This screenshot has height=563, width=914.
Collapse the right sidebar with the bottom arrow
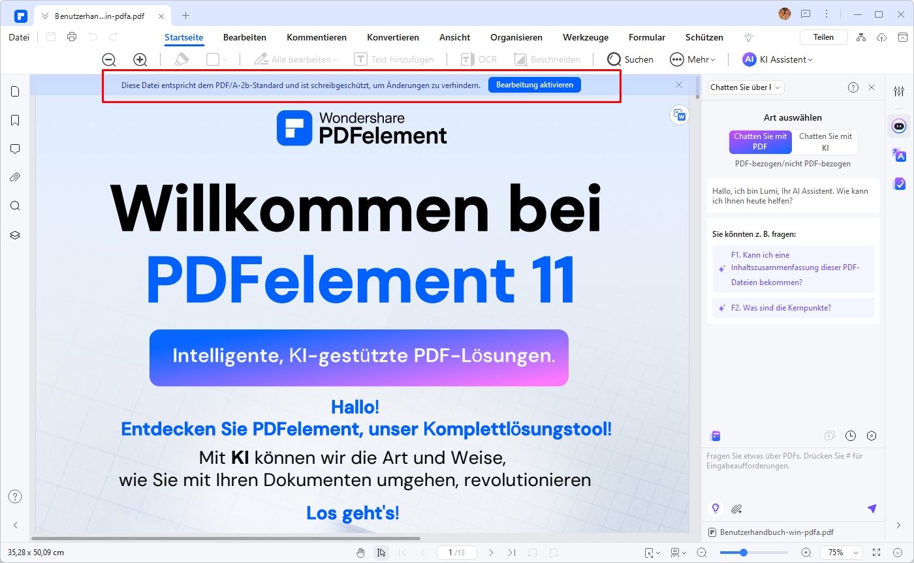pyautogui.click(x=899, y=525)
